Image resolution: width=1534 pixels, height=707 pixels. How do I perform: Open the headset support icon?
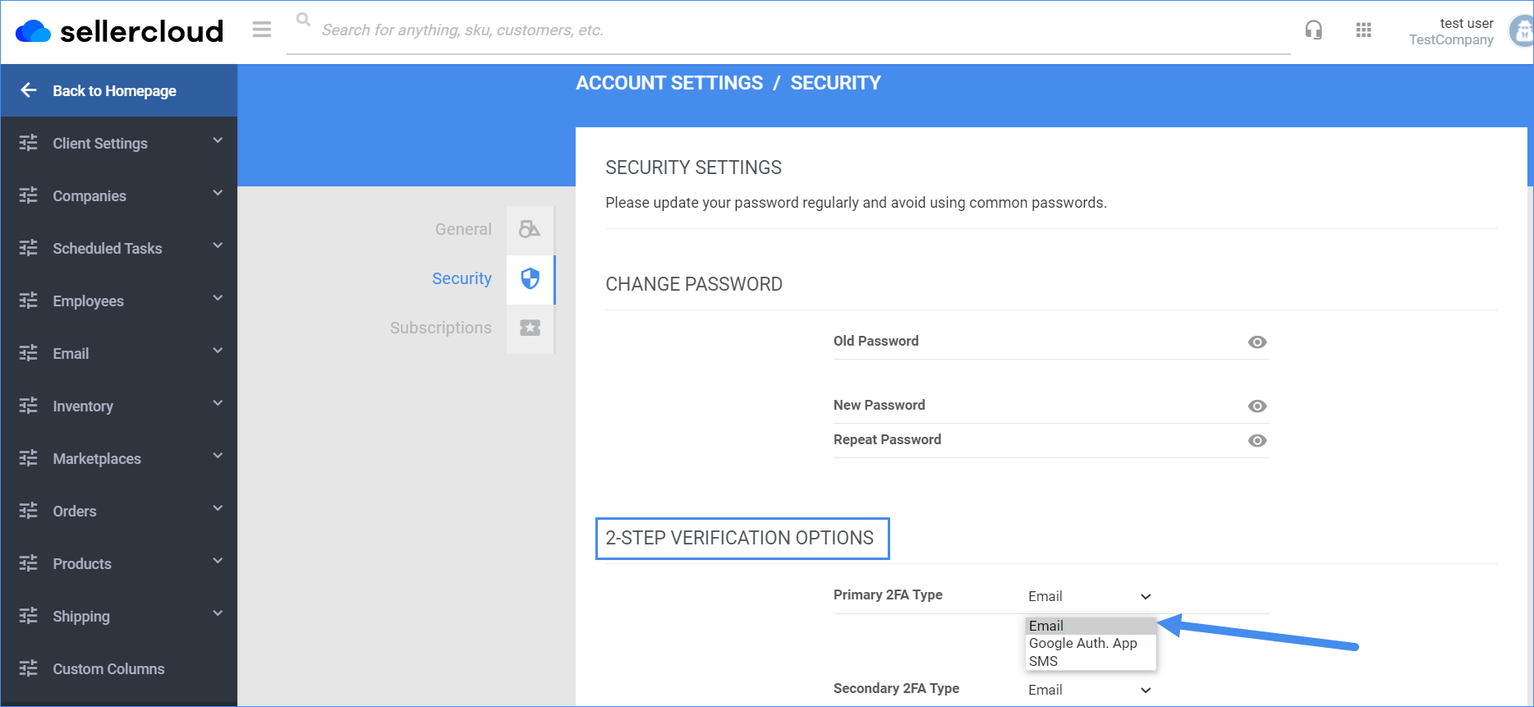(x=1314, y=30)
